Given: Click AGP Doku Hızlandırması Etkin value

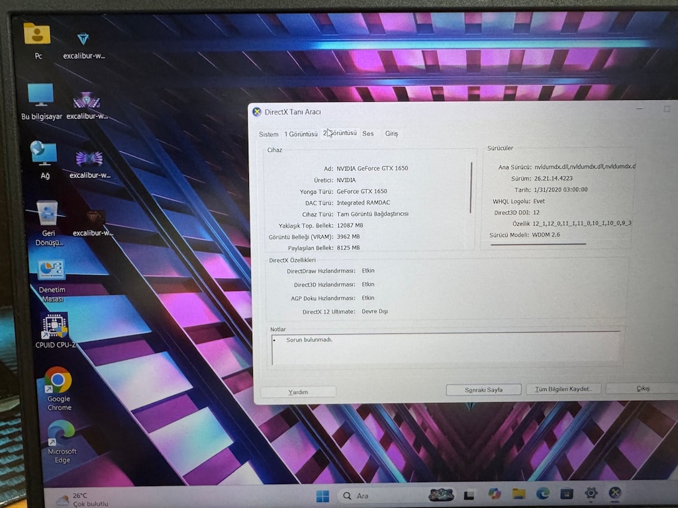Looking at the screenshot, I should click(368, 298).
